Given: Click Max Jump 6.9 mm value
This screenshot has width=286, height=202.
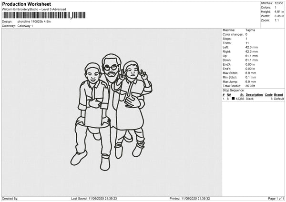Looking at the screenshot, I should [x=251, y=81].
